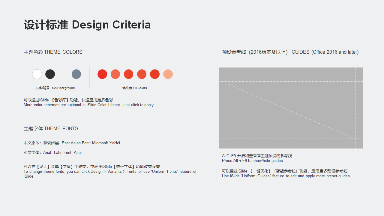Click the GUIDES Office 2016 heading
Viewport: 384px width, 216px height.
click(x=290, y=52)
